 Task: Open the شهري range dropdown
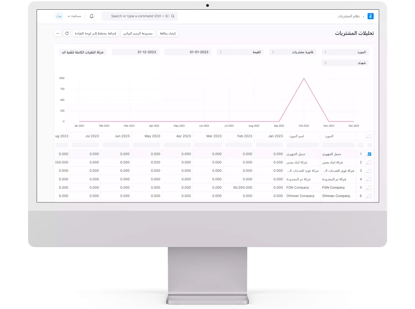tap(345, 63)
